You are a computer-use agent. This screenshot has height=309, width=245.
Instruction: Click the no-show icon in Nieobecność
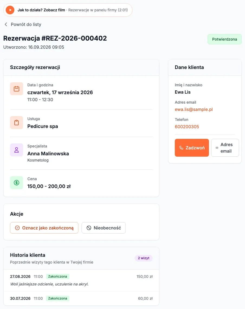tap(89, 228)
